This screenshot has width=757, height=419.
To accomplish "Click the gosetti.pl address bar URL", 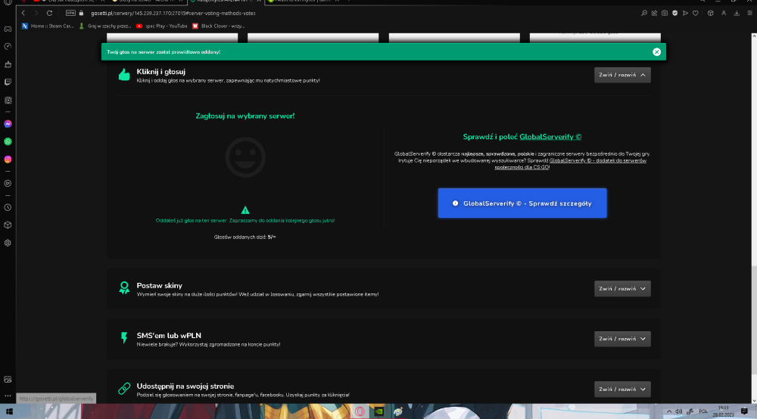I will point(173,13).
